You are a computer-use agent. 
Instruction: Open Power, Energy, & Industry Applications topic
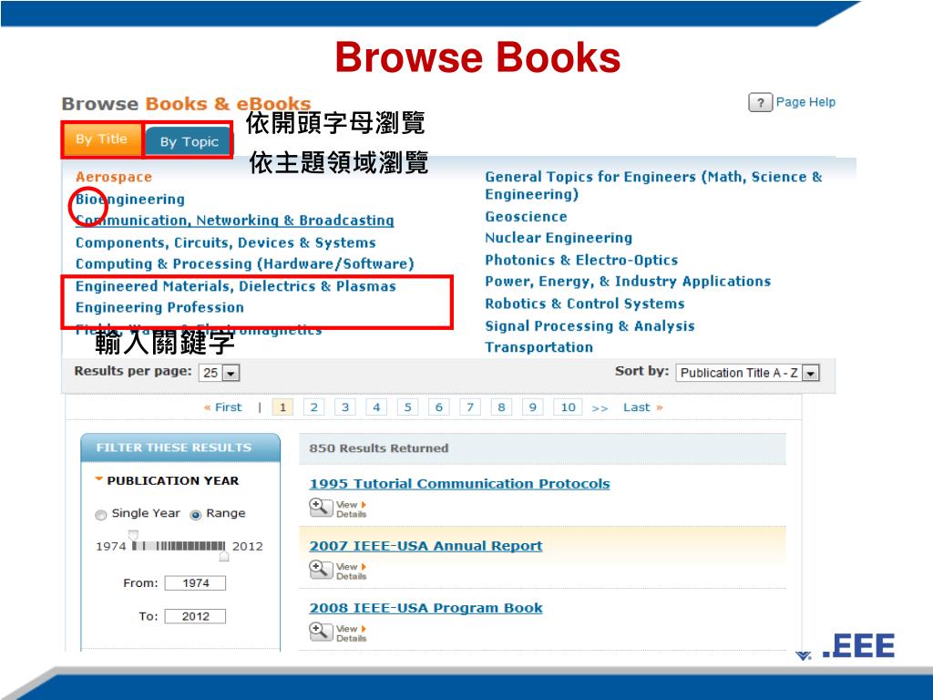coord(628,281)
